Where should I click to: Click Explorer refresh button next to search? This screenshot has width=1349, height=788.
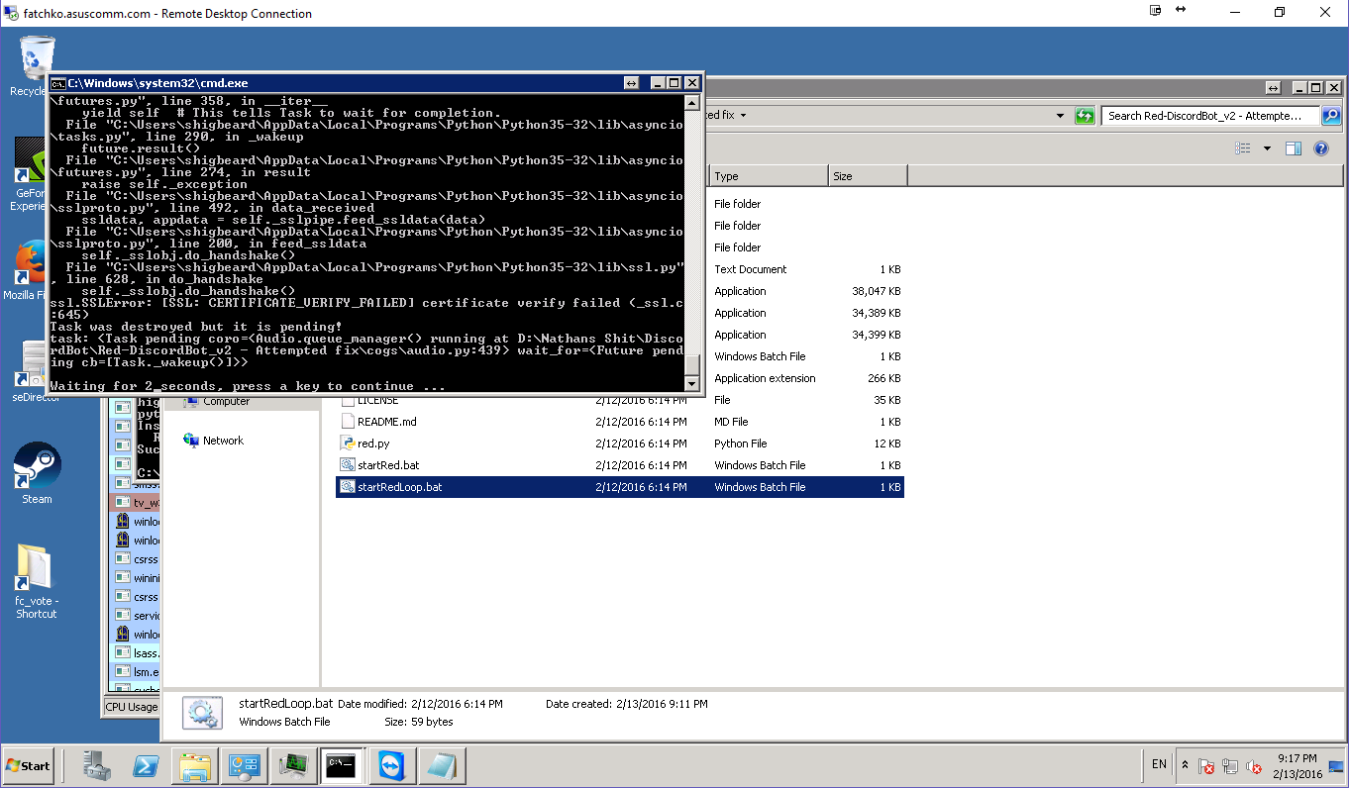coord(1086,116)
